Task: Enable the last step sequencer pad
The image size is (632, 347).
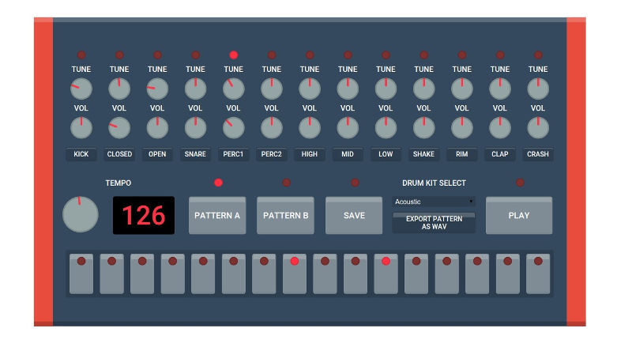Action: click(x=537, y=273)
